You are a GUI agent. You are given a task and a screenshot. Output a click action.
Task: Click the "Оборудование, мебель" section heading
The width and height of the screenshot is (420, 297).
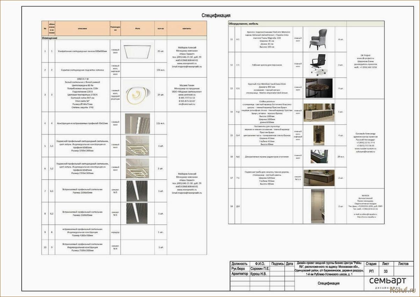tap(244, 24)
